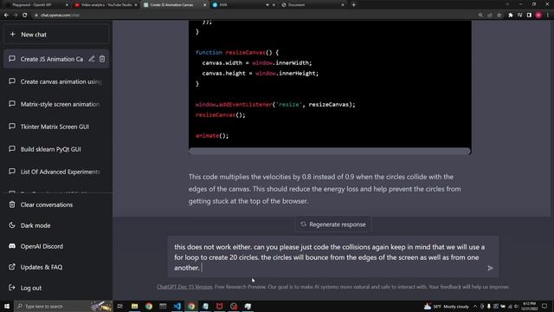
Task: Go back in browser history
Action: [6, 16]
